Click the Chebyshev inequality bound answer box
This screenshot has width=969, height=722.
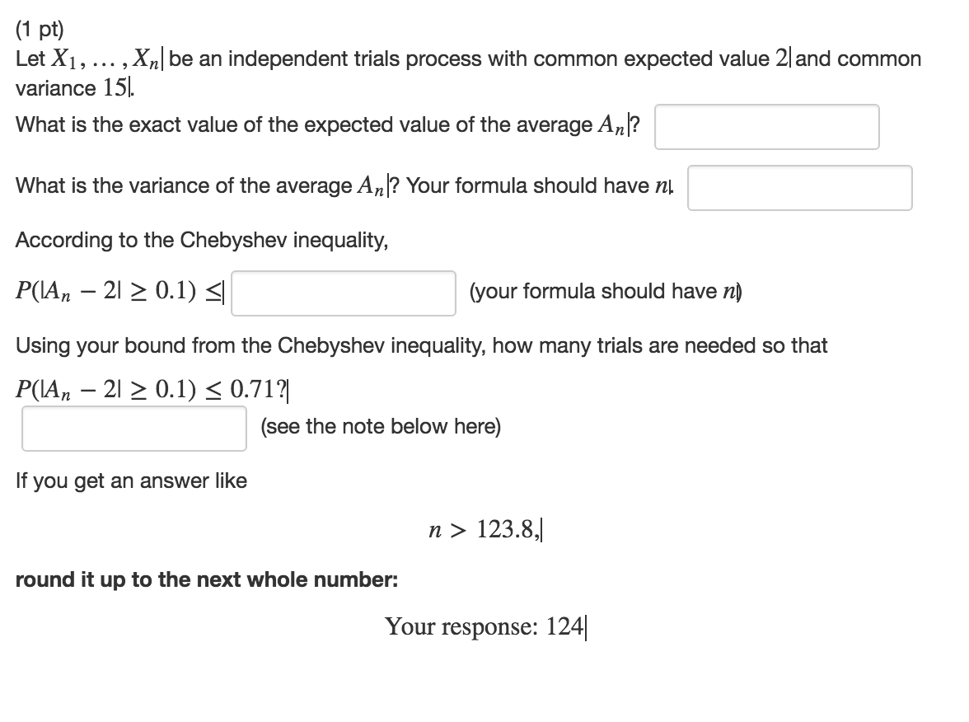(343, 293)
